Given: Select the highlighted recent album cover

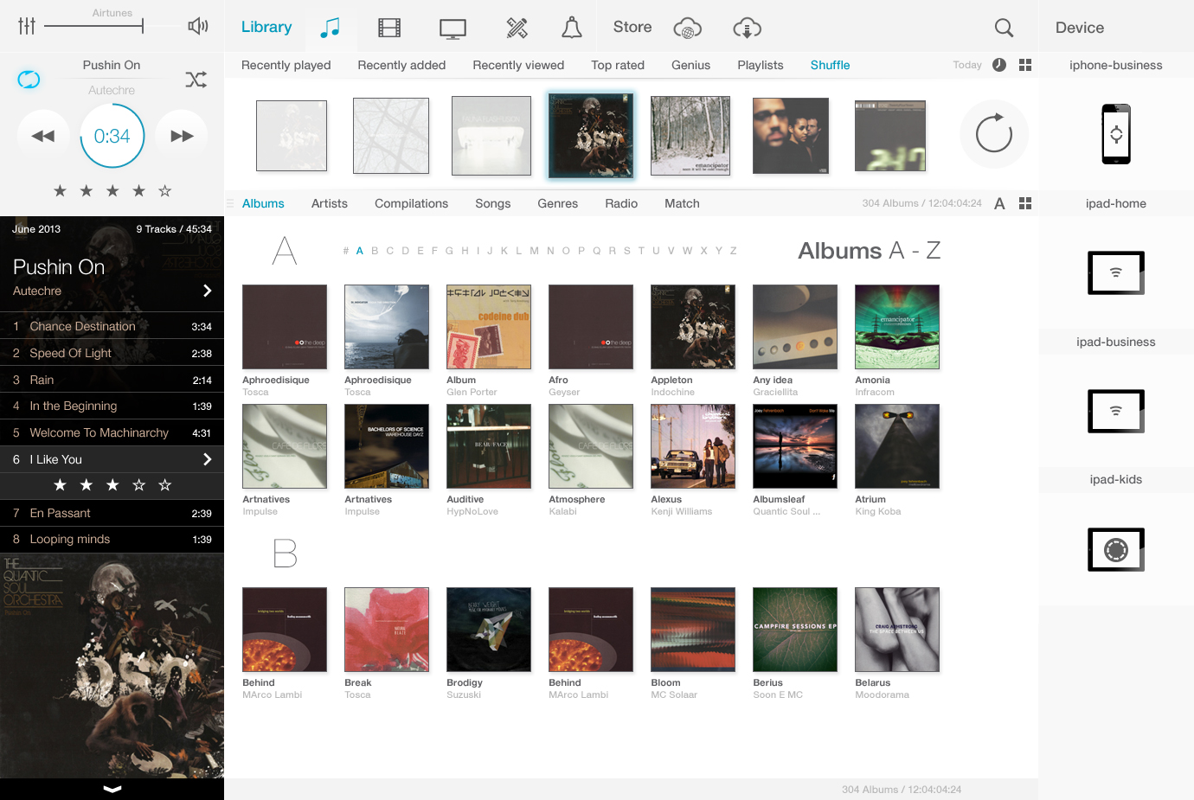Looking at the screenshot, I should click(592, 136).
